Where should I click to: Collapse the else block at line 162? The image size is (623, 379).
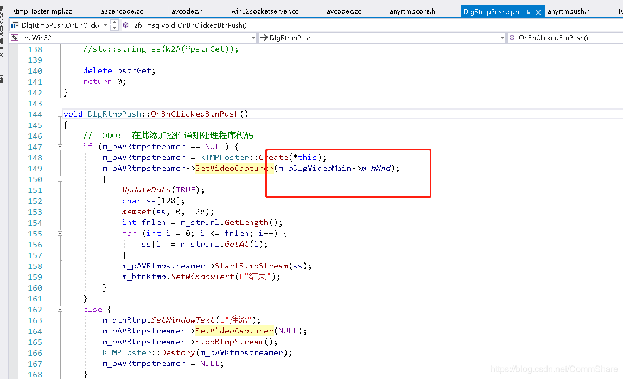pyautogui.click(x=60, y=310)
